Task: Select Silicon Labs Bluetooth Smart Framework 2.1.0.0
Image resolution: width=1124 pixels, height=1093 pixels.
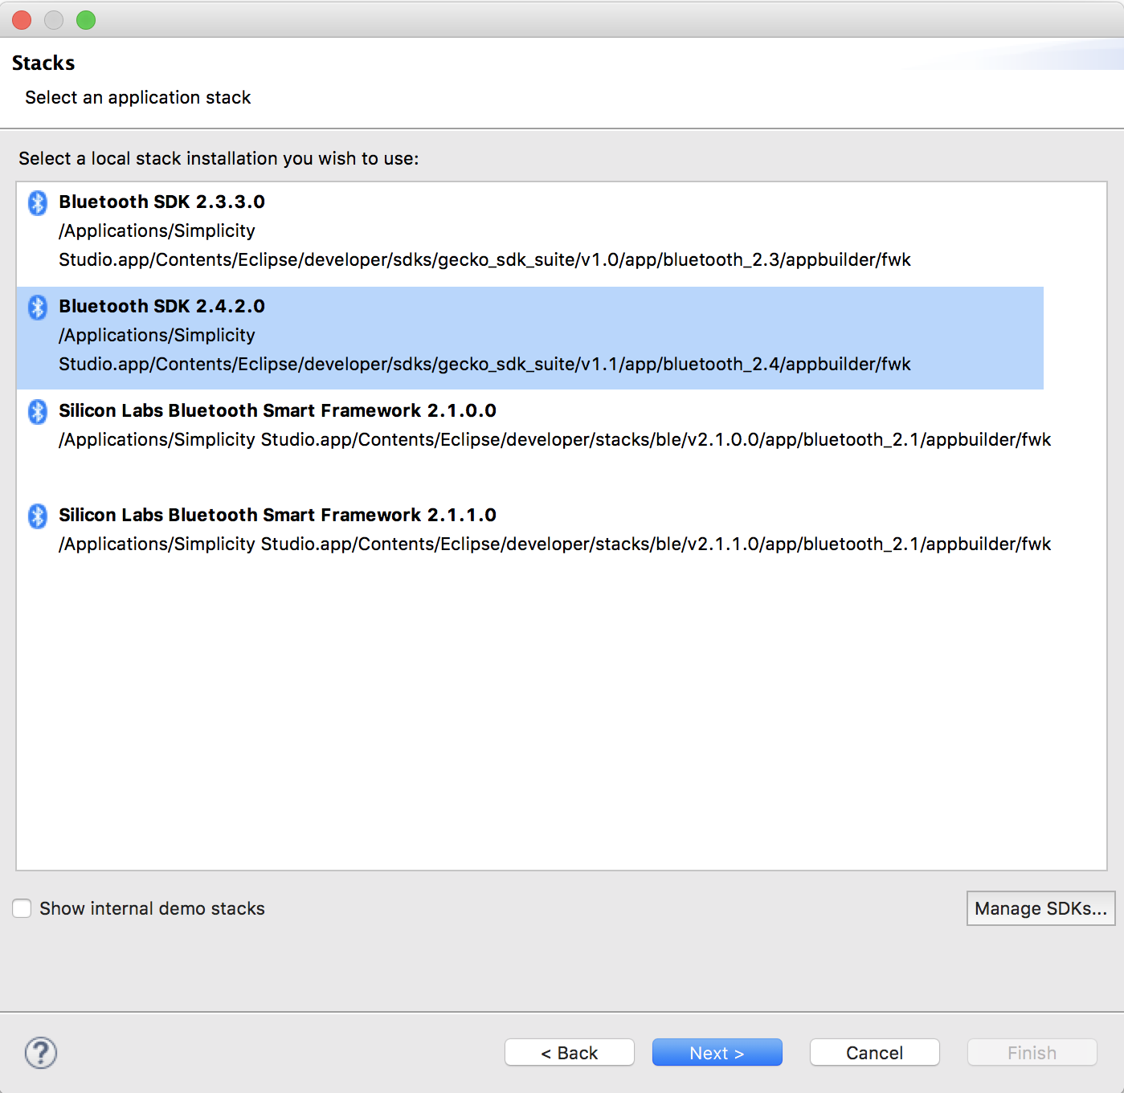Action: [x=277, y=410]
